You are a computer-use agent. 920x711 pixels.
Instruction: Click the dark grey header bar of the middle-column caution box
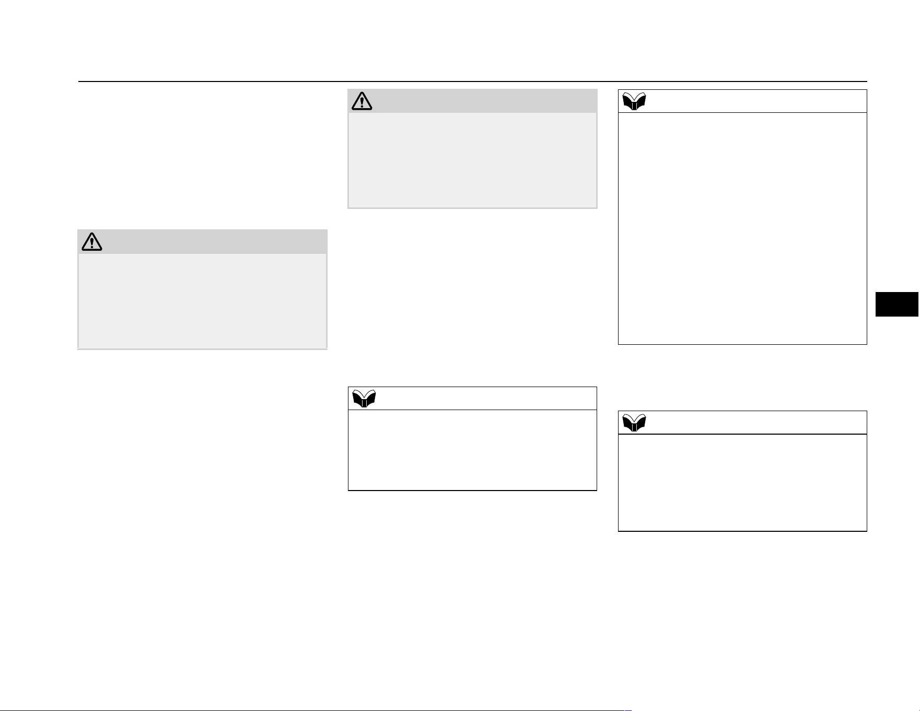pyautogui.click(x=472, y=101)
